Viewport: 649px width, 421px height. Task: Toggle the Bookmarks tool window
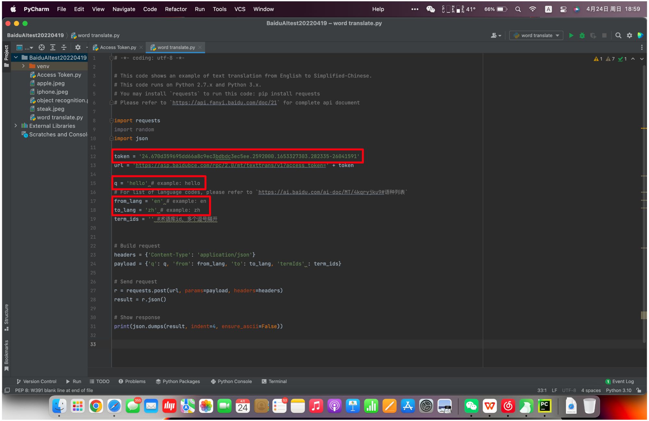pos(6,355)
